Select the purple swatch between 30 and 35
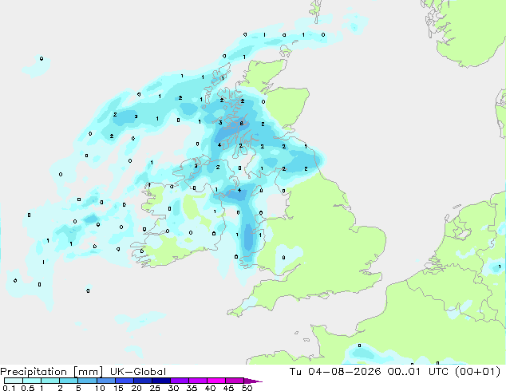 (x=180, y=381)
